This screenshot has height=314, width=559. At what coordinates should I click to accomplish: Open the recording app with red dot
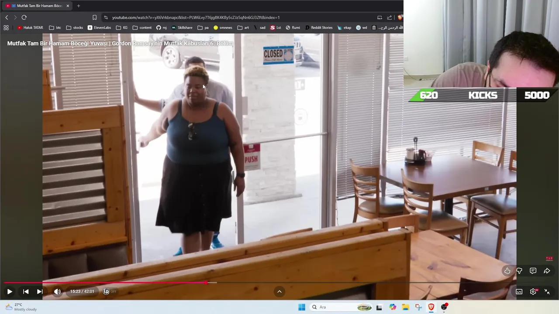pyautogui.click(x=444, y=307)
